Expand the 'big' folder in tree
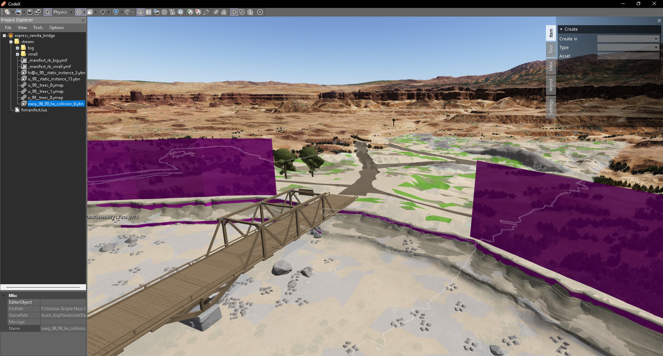This screenshot has width=663, height=356. (17, 48)
